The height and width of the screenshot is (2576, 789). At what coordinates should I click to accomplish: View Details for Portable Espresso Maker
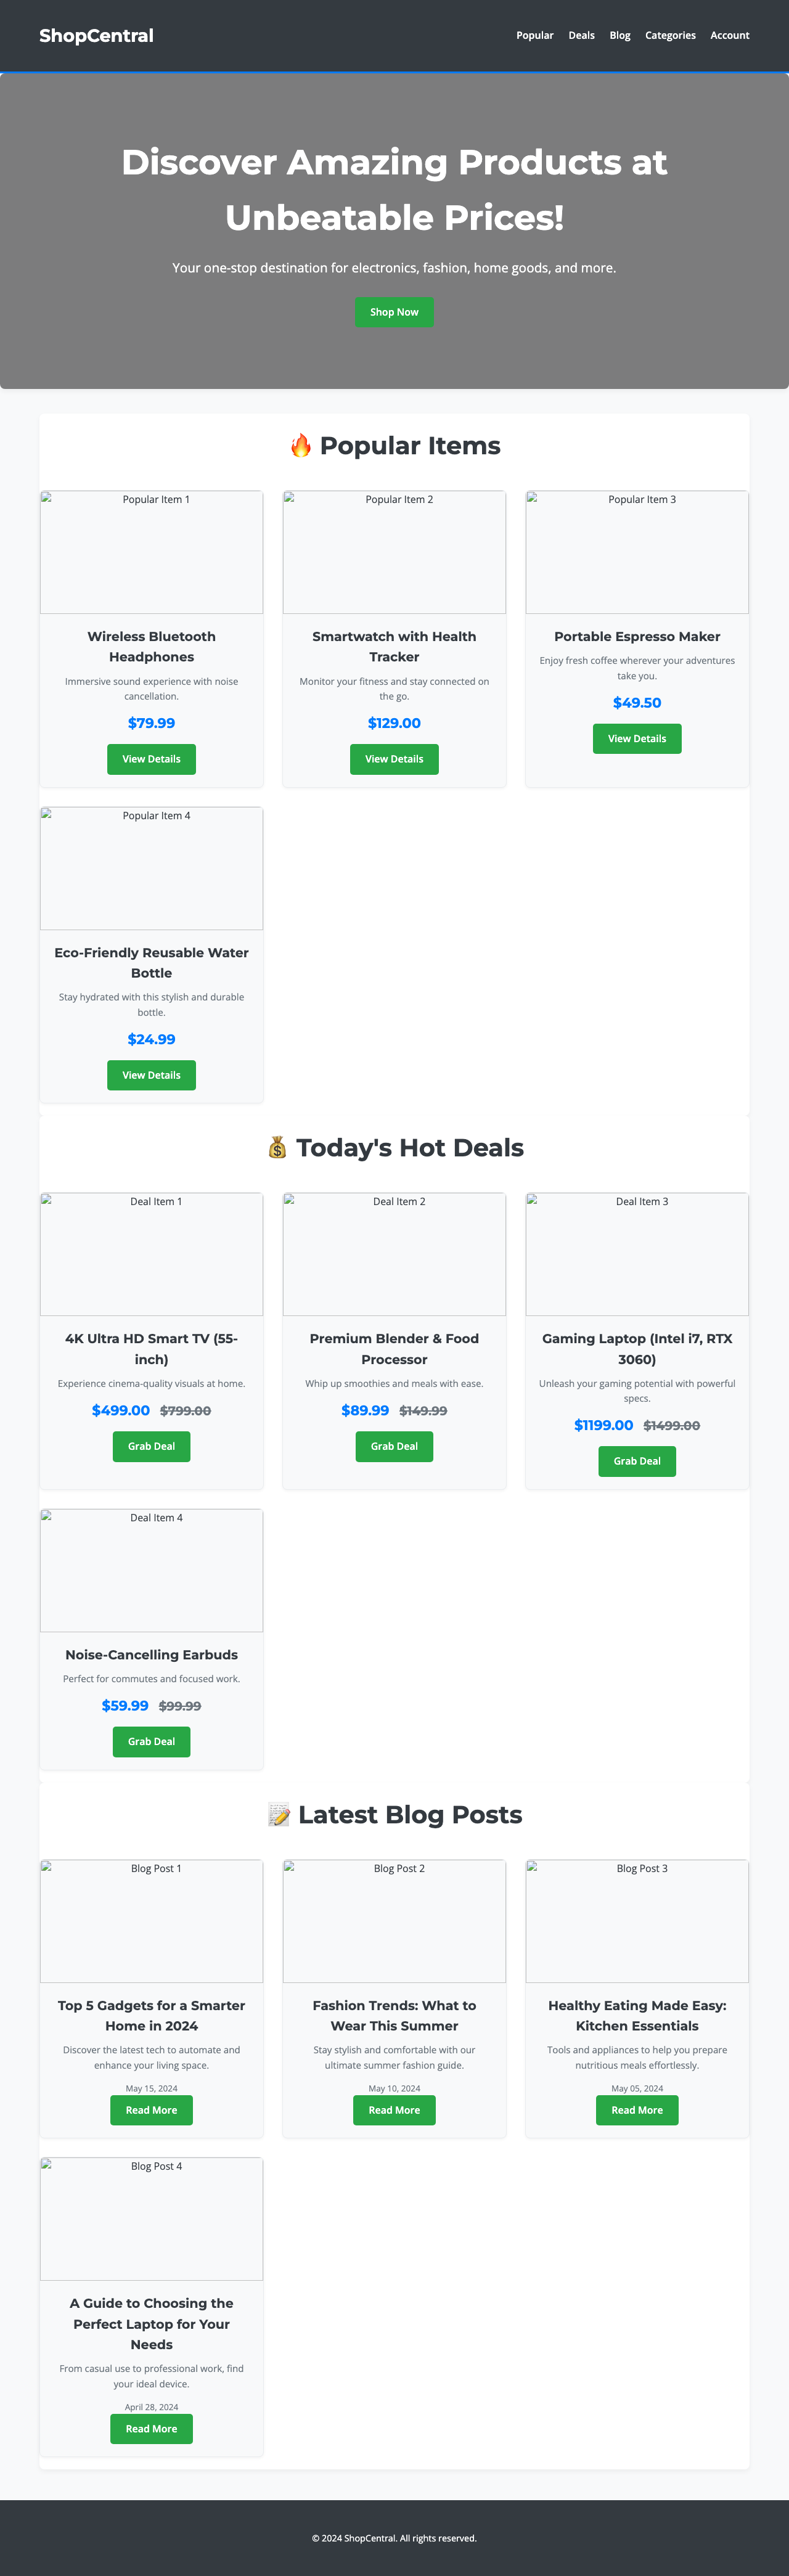(637, 738)
